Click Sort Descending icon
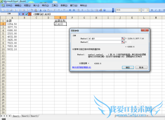This screenshot has height=120, width=165. pyautogui.click(x=92, y=10)
